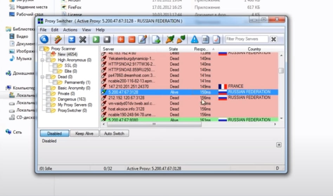
Task: Click the export page with green arrow icon
Action: pos(156,39)
